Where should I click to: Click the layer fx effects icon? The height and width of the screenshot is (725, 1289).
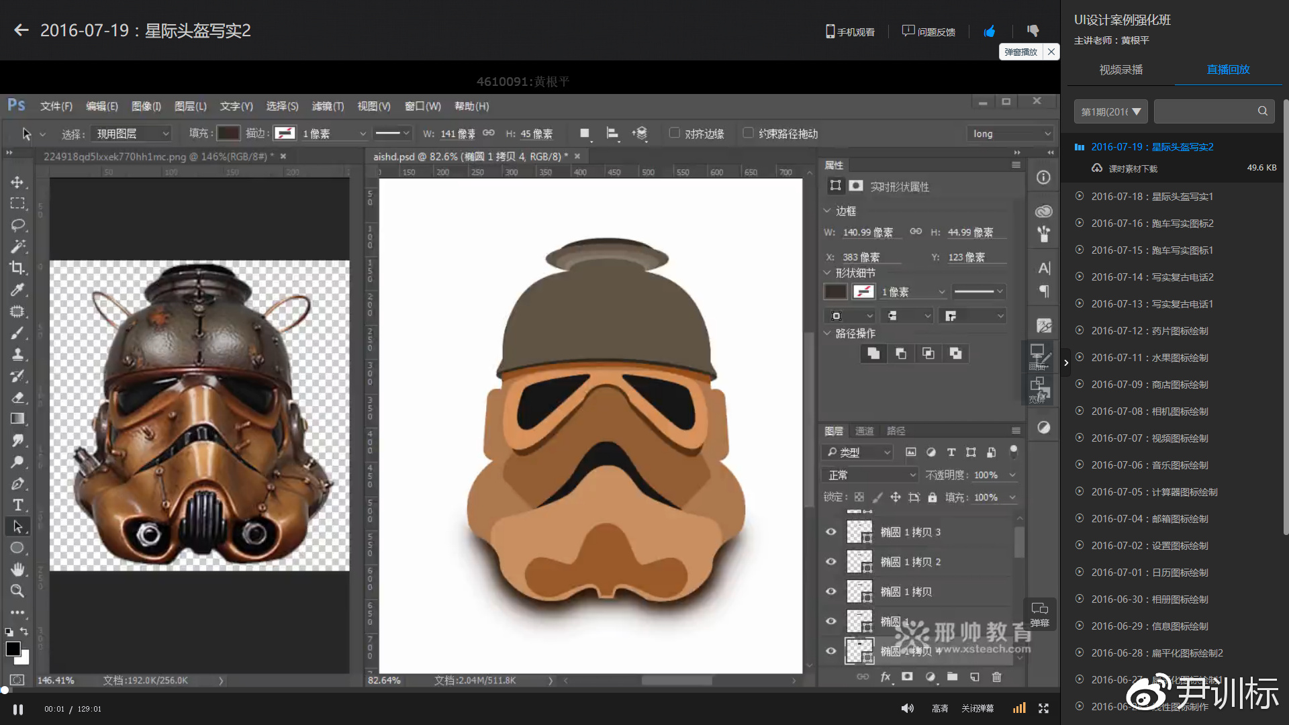(886, 677)
